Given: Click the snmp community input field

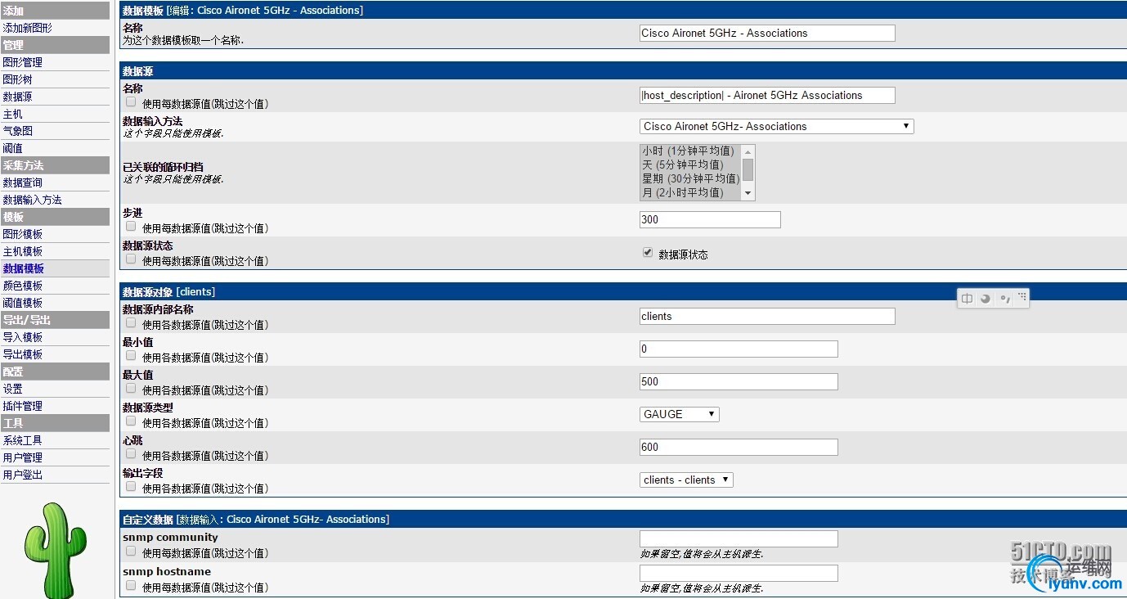Looking at the screenshot, I should (x=739, y=538).
